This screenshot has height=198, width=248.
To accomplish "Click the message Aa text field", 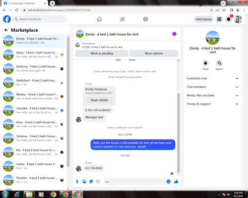I will [135, 182].
